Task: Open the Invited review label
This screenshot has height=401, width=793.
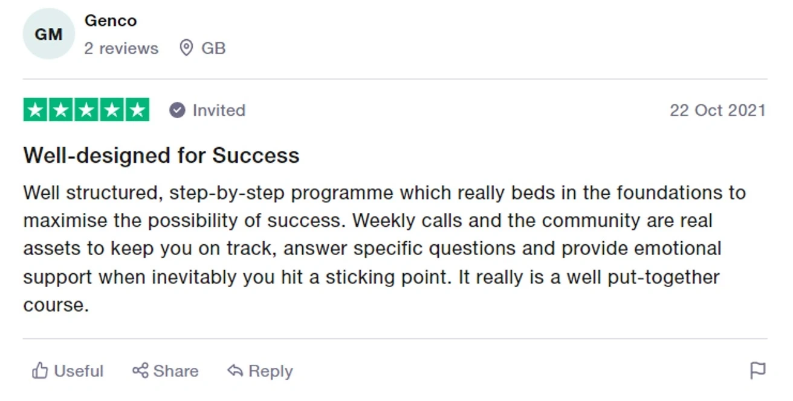Action: click(219, 110)
